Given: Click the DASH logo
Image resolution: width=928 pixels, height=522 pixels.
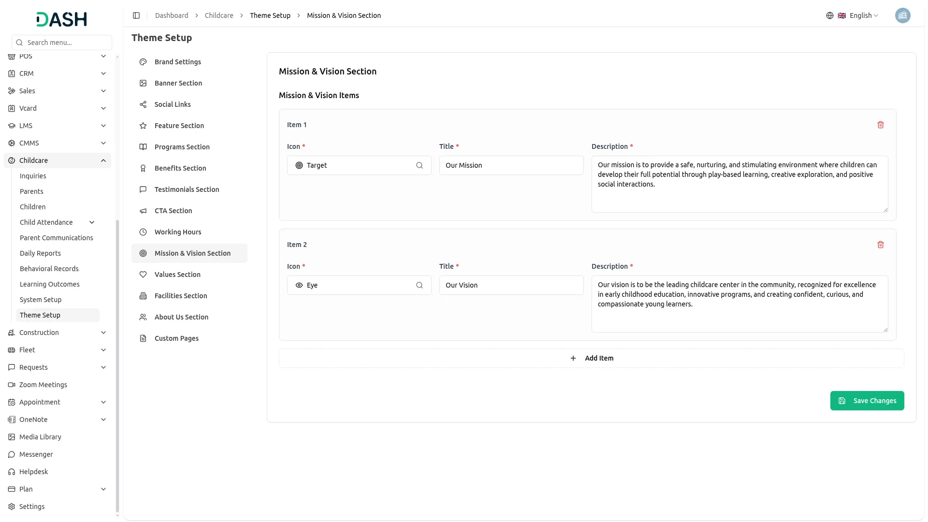Looking at the screenshot, I should 61,19.
